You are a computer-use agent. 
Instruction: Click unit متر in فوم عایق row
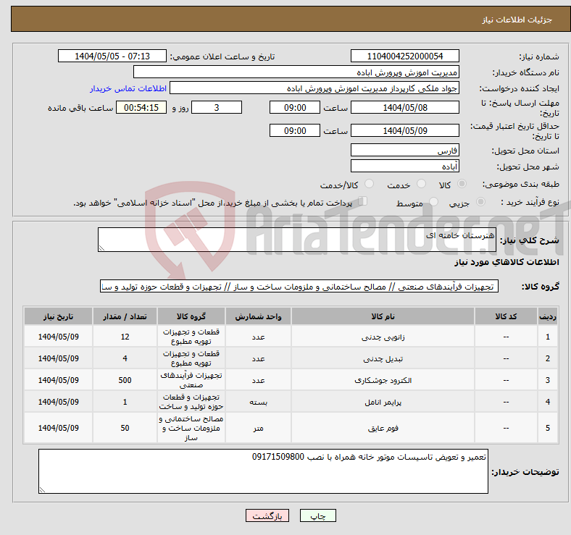(x=258, y=428)
